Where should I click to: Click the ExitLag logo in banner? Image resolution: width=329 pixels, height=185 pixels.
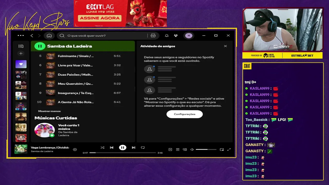point(99,7)
